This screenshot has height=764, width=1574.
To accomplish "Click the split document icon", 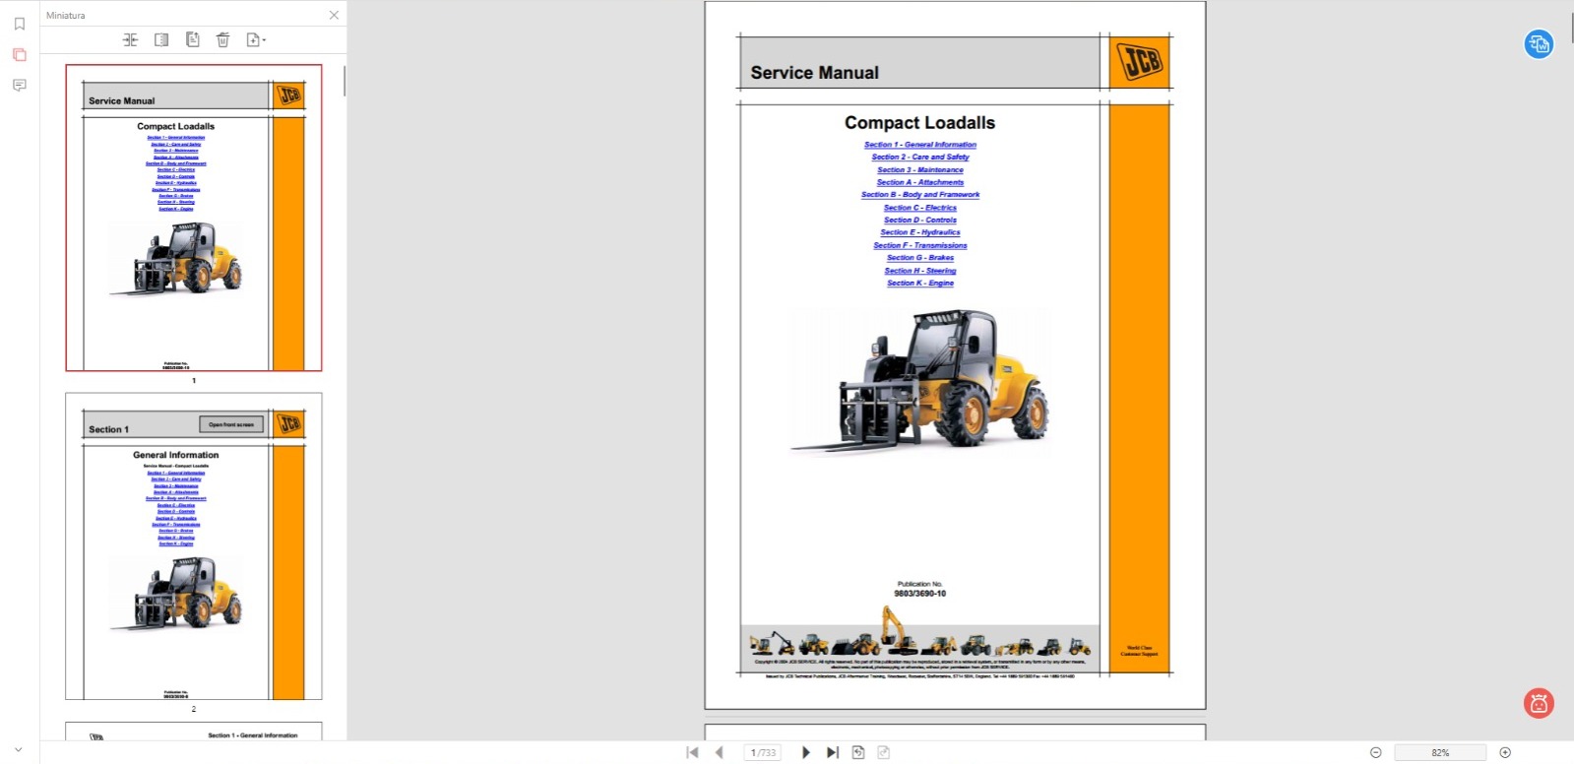I will pos(161,39).
